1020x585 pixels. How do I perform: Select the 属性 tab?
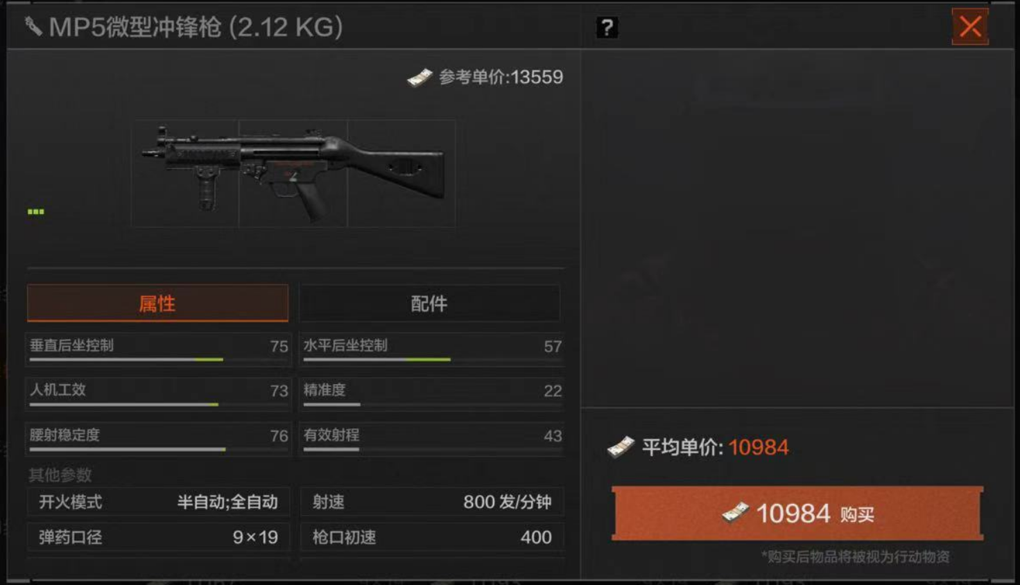(x=157, y=303)
